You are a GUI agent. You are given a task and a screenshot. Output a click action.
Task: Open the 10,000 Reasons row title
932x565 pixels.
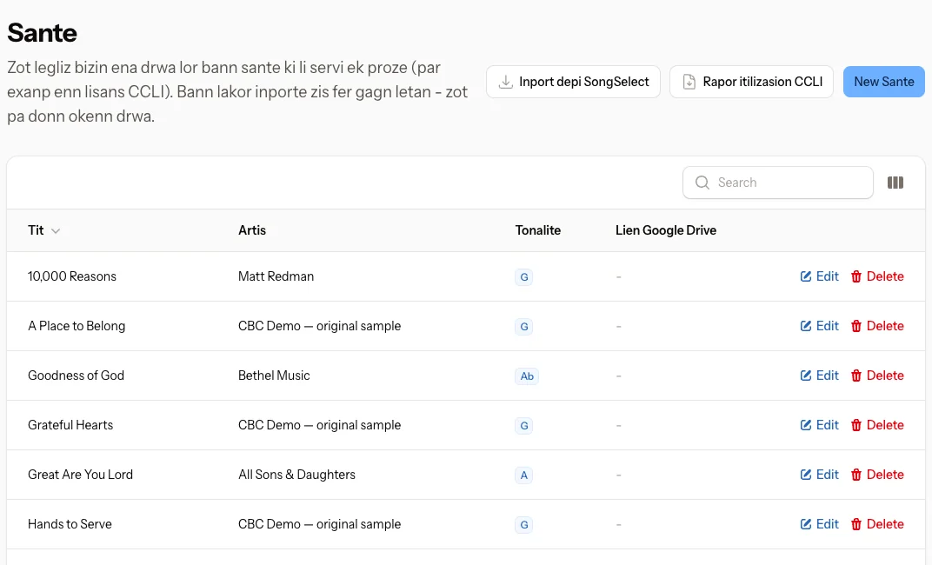(72, 276)
